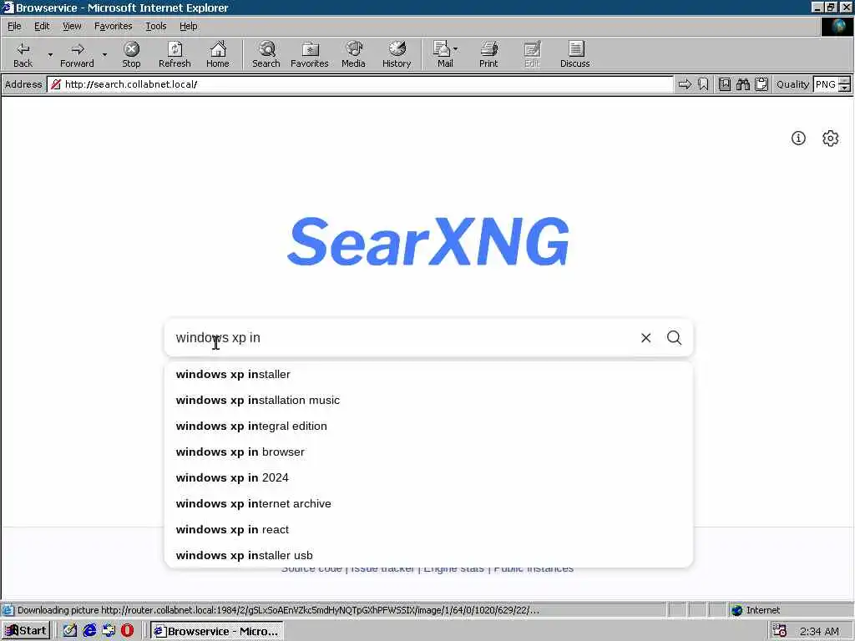The image size is (855, 641).
Task: Select suggestion 'windows xp internet archive'
Action: pos(428,503)
